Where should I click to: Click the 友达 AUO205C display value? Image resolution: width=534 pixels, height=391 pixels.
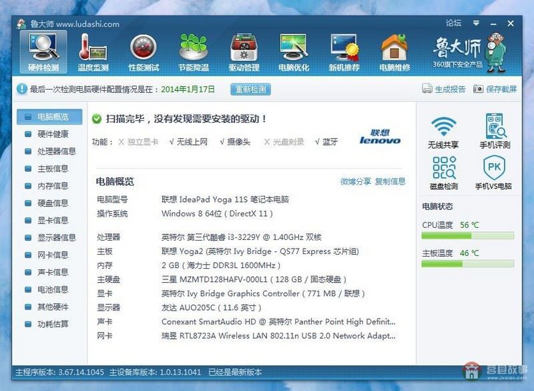pos(212,308)
